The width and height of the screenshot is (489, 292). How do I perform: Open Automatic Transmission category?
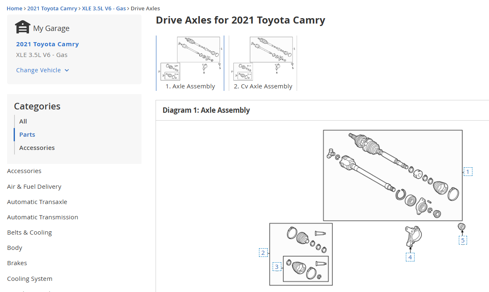(x=43, y=217)
